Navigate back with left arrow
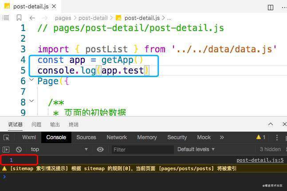Viewport: 287px width, 191px height. (x=32, y=18)
